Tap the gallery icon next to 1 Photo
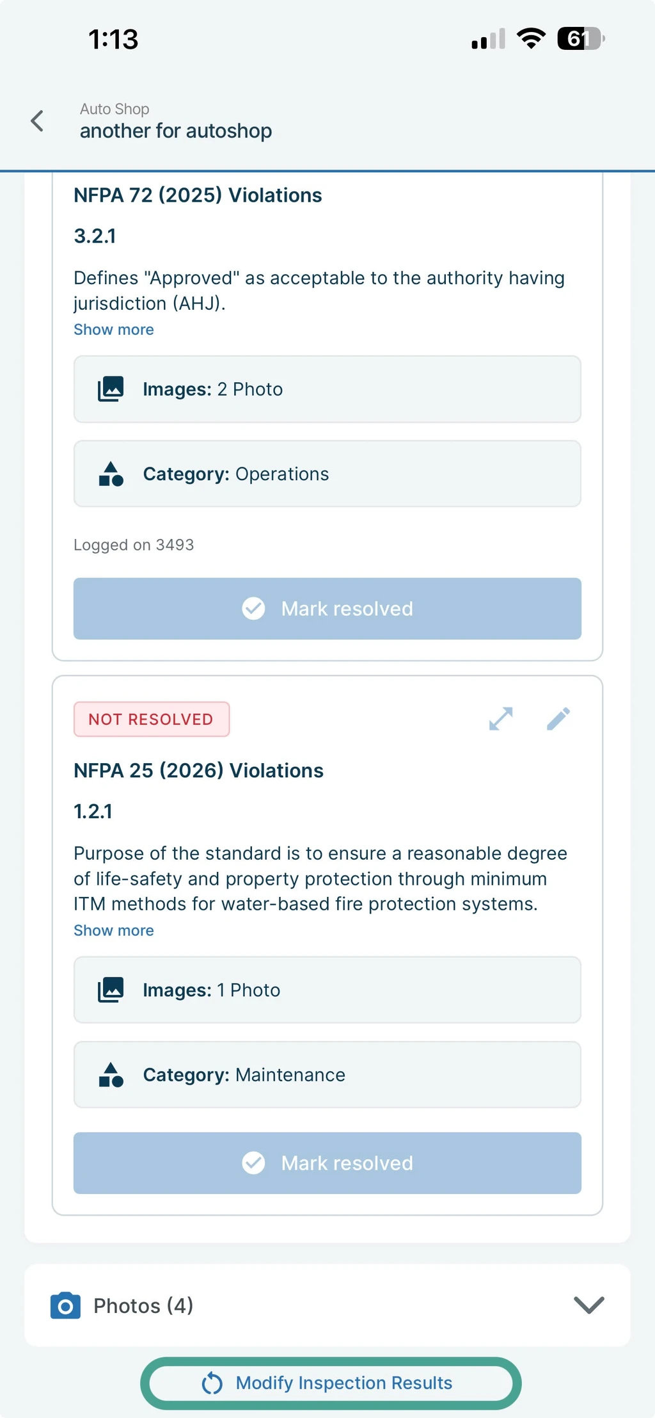This screenshot has height=1418, width=655. pyautogui.click(x=111, y=990)
